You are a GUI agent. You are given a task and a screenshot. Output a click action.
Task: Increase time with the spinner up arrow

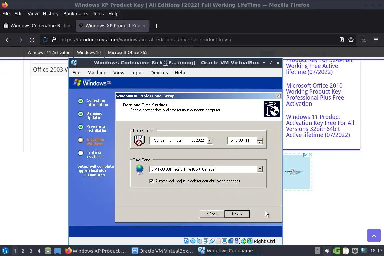pyautogui.click(x=260, y=139)
